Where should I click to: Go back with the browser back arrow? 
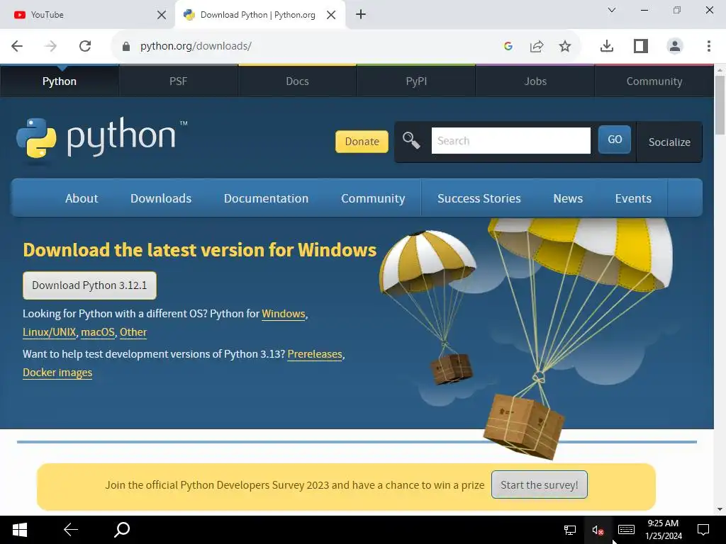tap(17, 46)
